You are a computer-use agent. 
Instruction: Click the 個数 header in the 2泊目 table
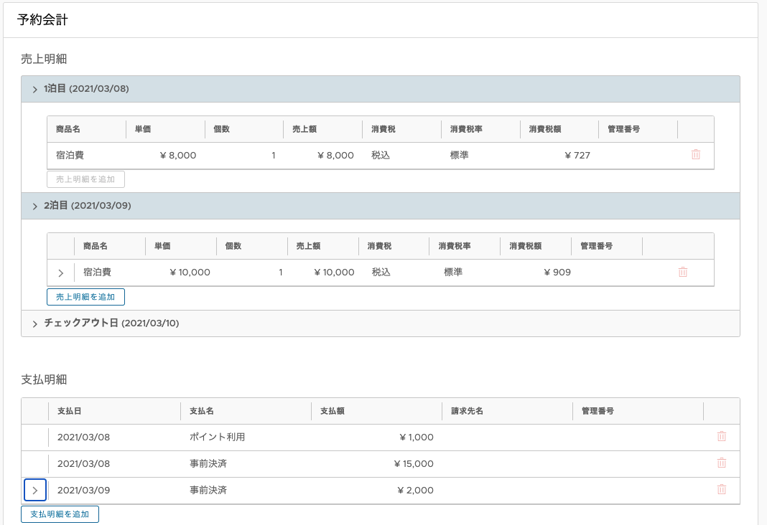point(233,246)
